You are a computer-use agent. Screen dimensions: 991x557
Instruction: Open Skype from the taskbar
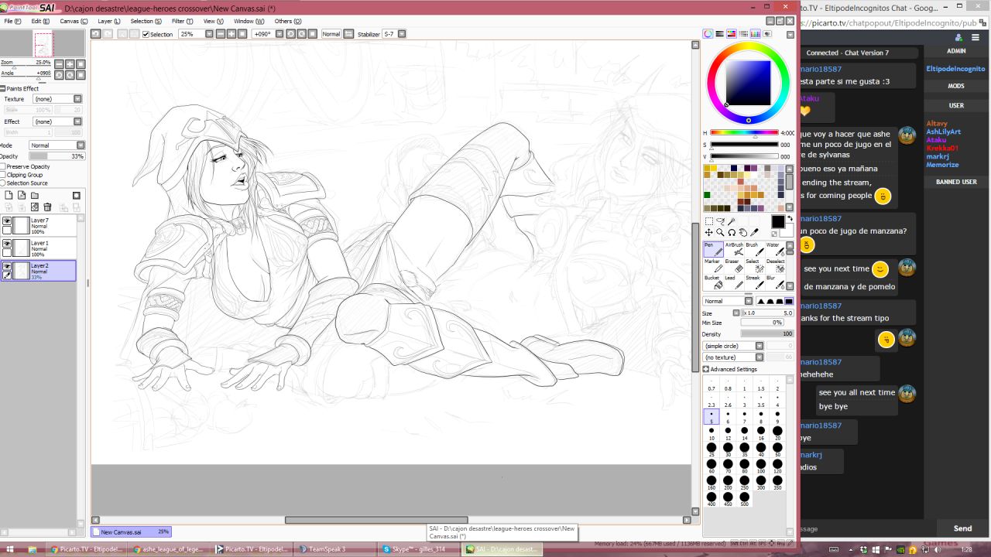pos(418,549)
